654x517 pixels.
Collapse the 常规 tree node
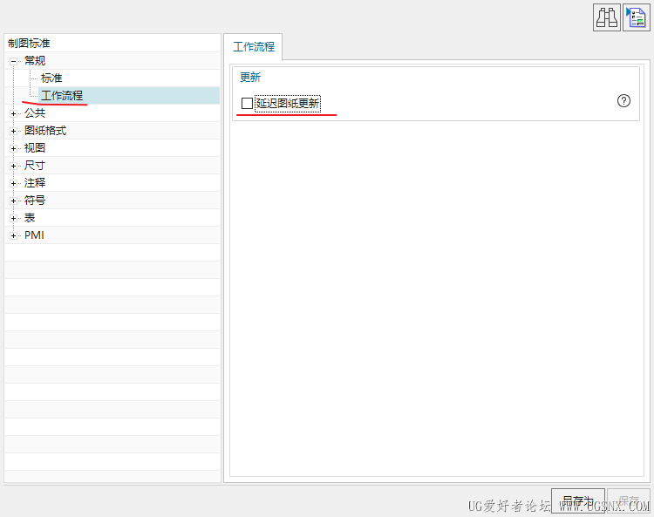point(13,61)
